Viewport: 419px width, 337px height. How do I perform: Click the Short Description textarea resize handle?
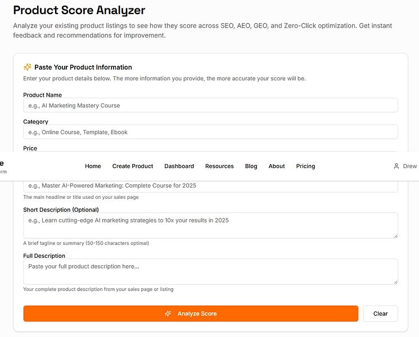395,235
